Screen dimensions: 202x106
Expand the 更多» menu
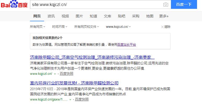pyautogui.click(x=164, y=16)
